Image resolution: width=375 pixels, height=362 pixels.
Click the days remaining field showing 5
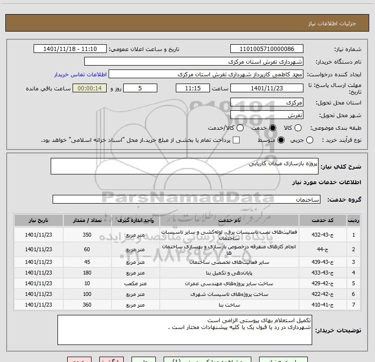140,88
